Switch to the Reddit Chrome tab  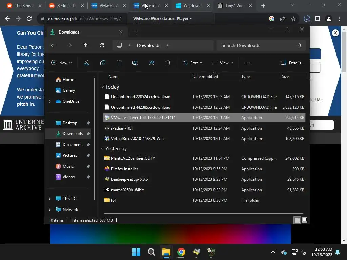(66, 6)
